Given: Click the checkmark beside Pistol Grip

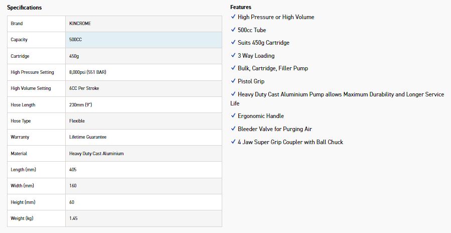Looking at the screenshot, I should [x=233, y=81].
